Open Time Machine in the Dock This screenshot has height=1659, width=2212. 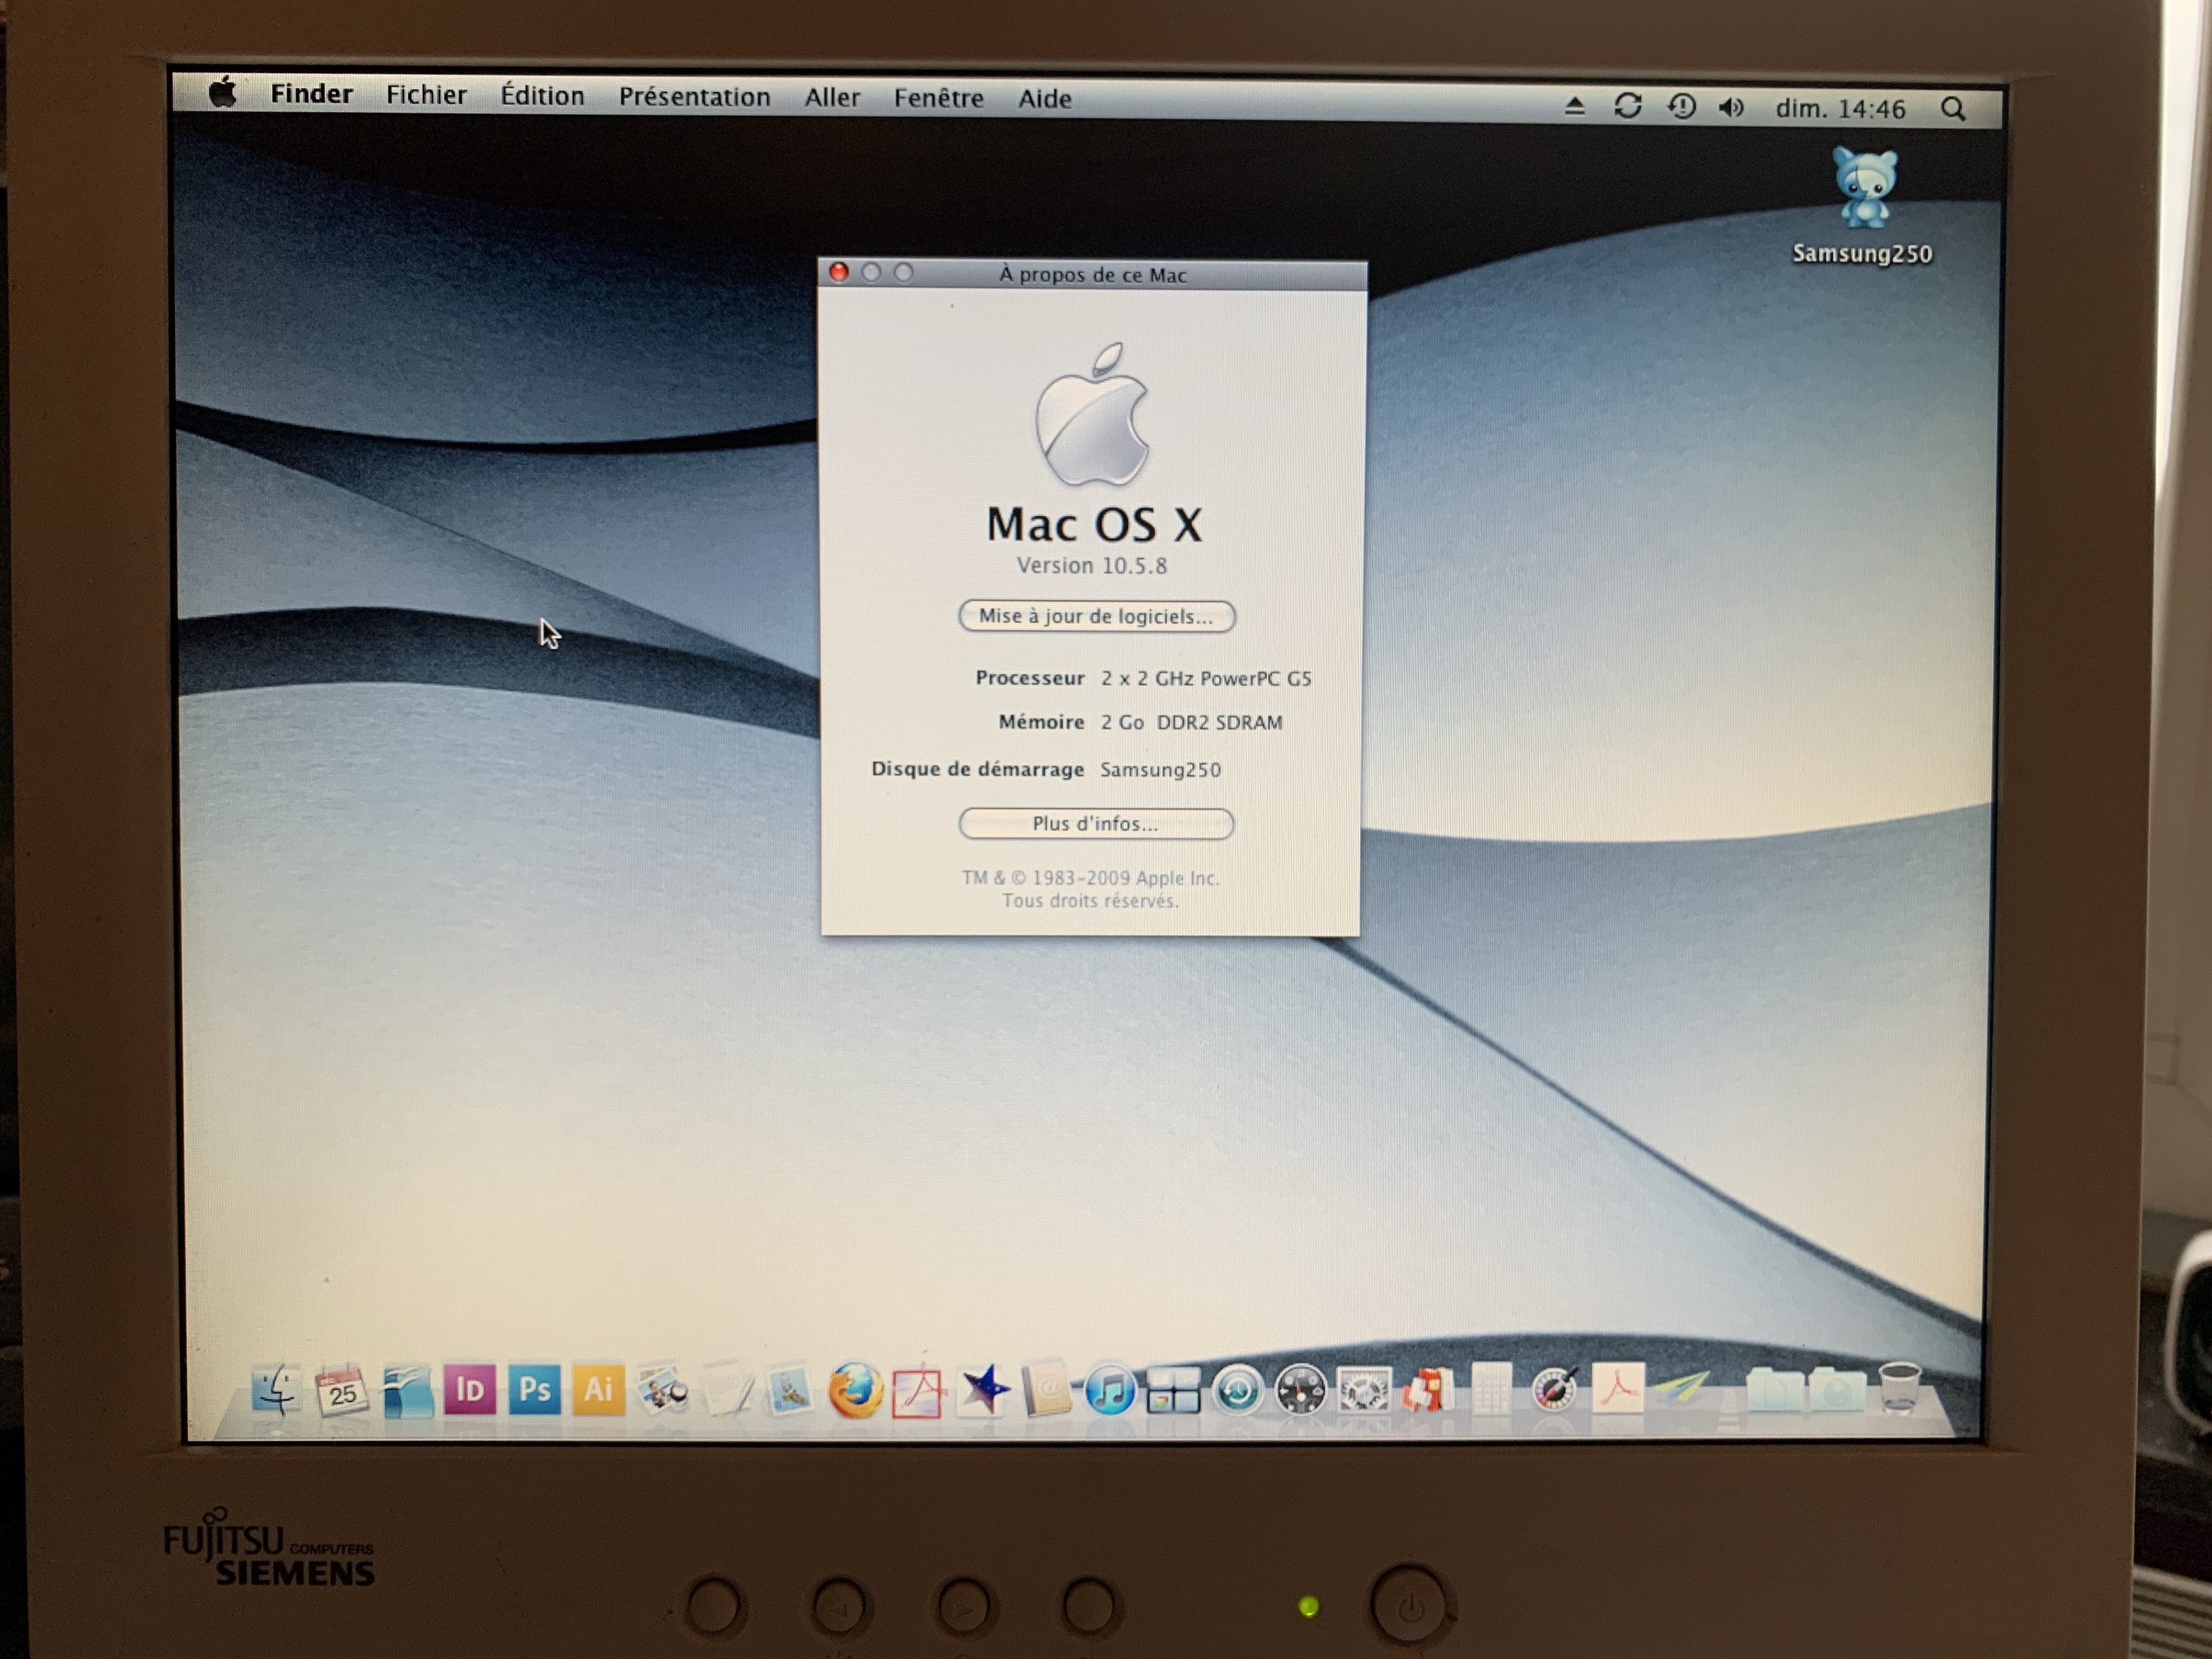[1237, 1391]
